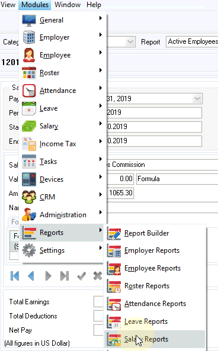Select Leave Reports menu entry
218x351 pixels.
155,321
